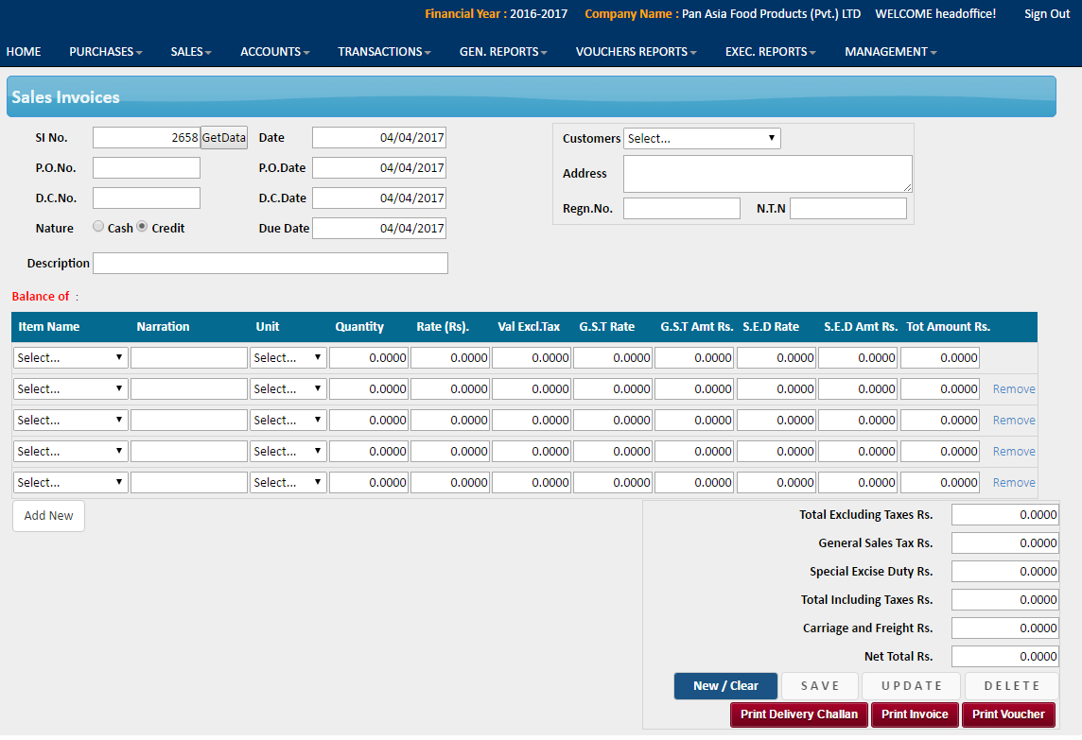This screenshot has width=1082, height=740.
Task: Open the first row Unit dropdown
Action: tap(288, 358)
